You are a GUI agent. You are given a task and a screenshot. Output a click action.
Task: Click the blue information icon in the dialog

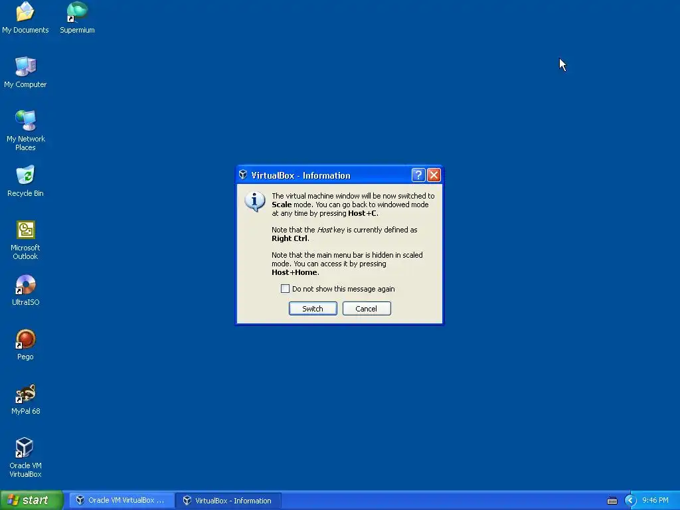[x=255, y=201]
